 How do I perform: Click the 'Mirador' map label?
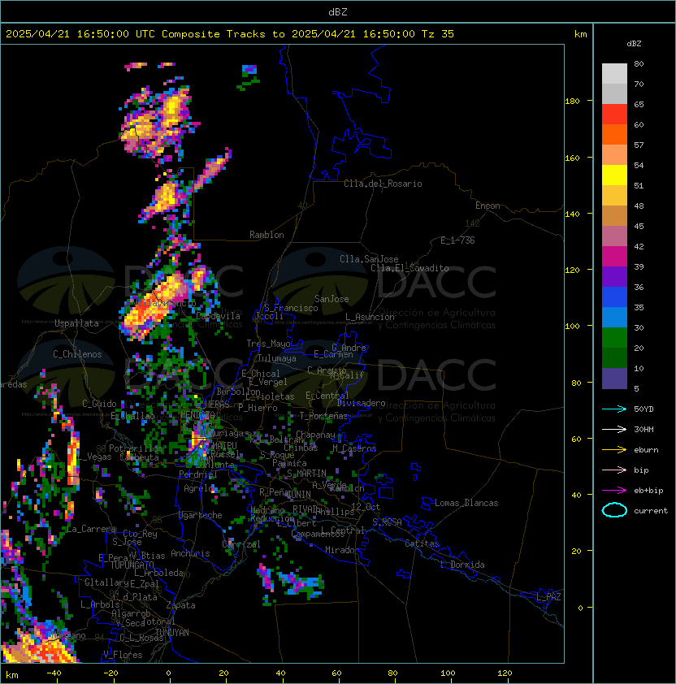coord(342,550)
